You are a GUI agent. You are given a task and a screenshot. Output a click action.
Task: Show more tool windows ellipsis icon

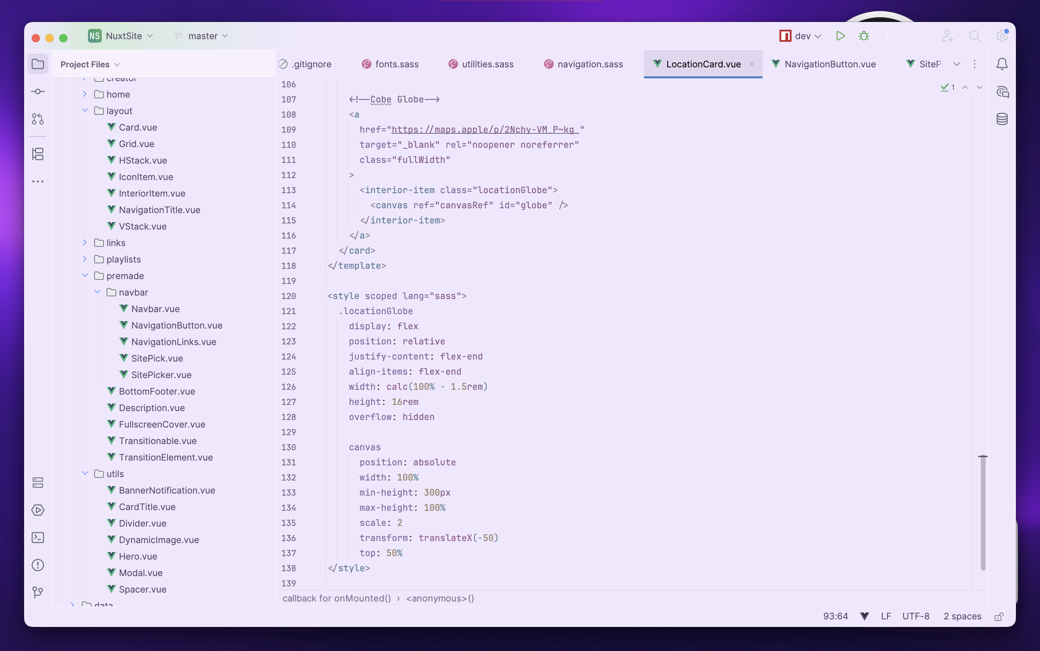coord(38,182)
